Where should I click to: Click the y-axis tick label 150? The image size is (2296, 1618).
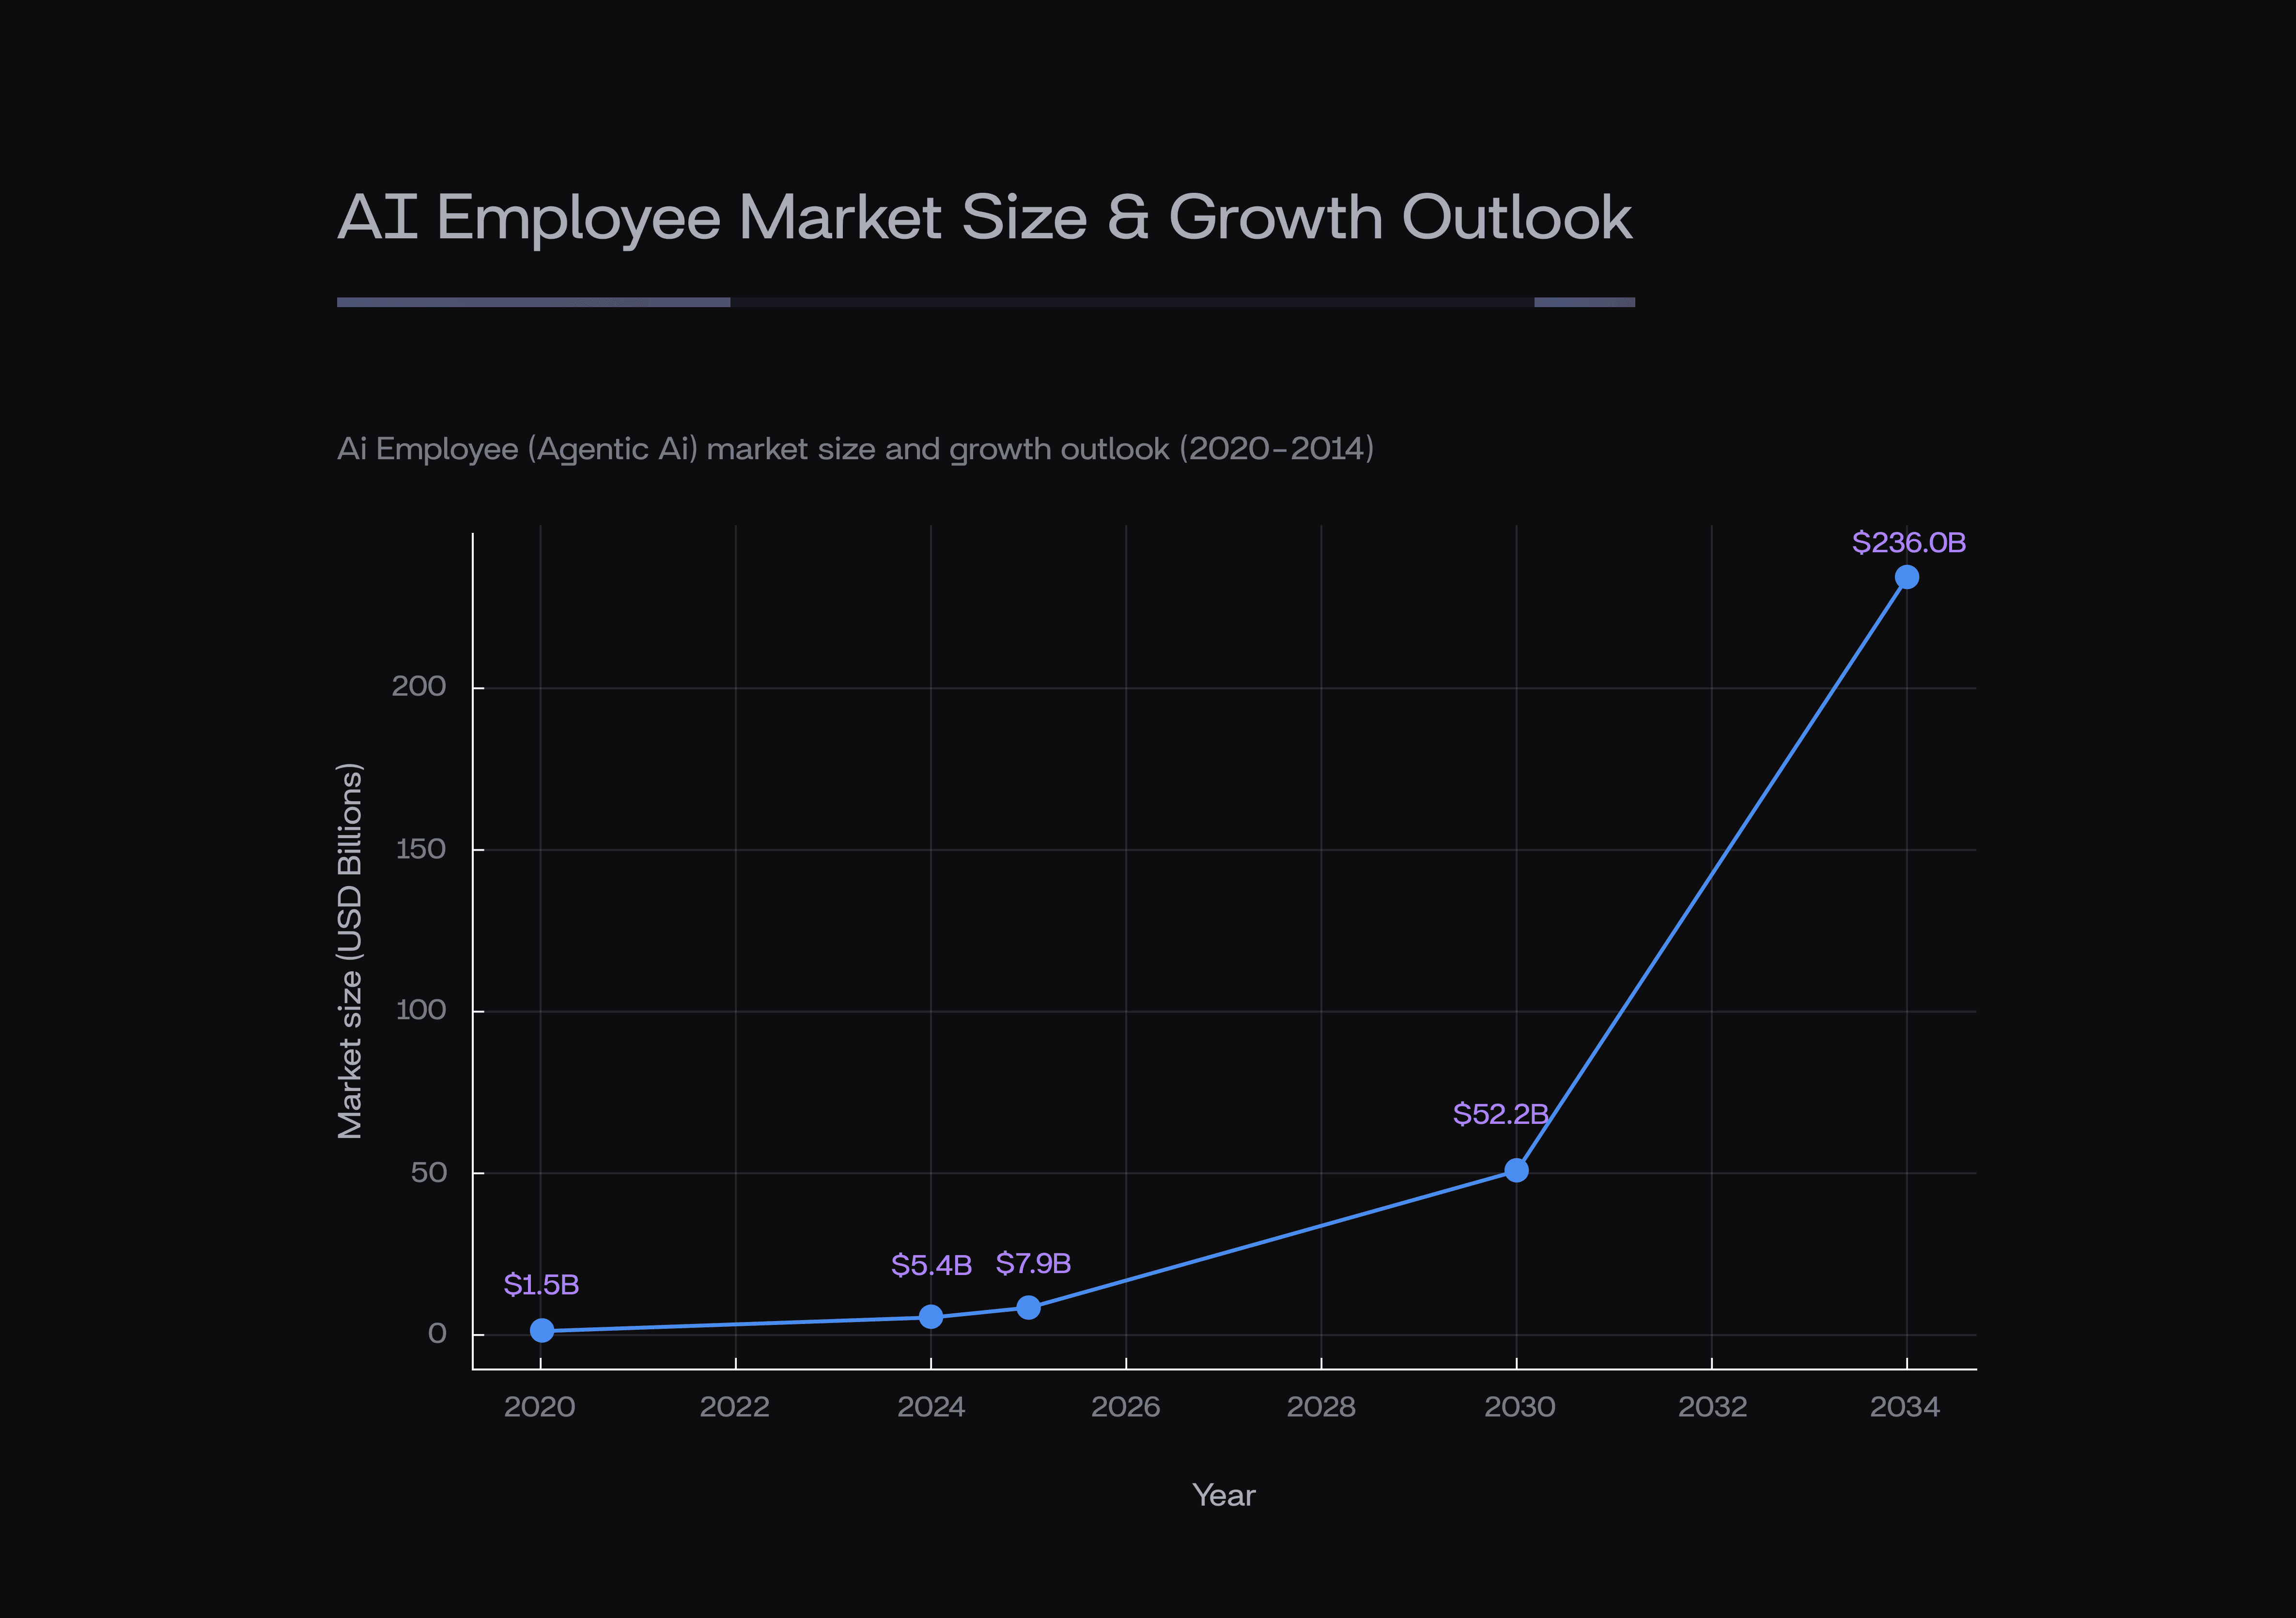421,849
